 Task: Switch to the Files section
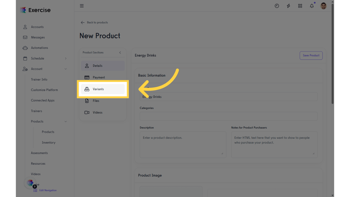pyautogui.click(x=96, y=101)
